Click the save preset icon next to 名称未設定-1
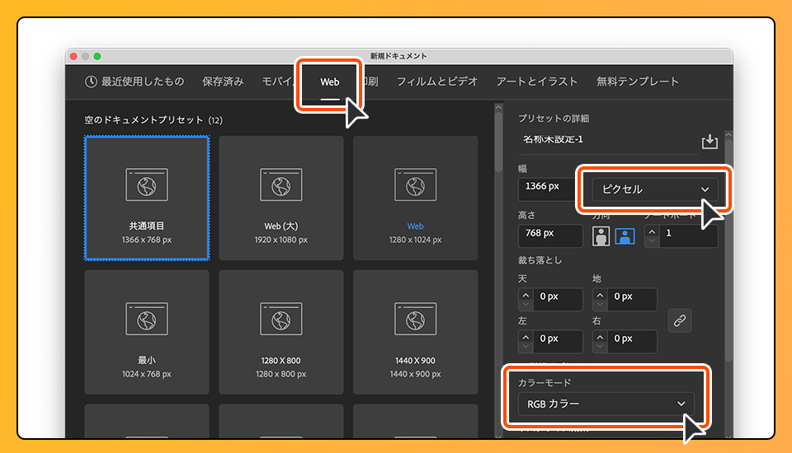 (x=709, y=142)
